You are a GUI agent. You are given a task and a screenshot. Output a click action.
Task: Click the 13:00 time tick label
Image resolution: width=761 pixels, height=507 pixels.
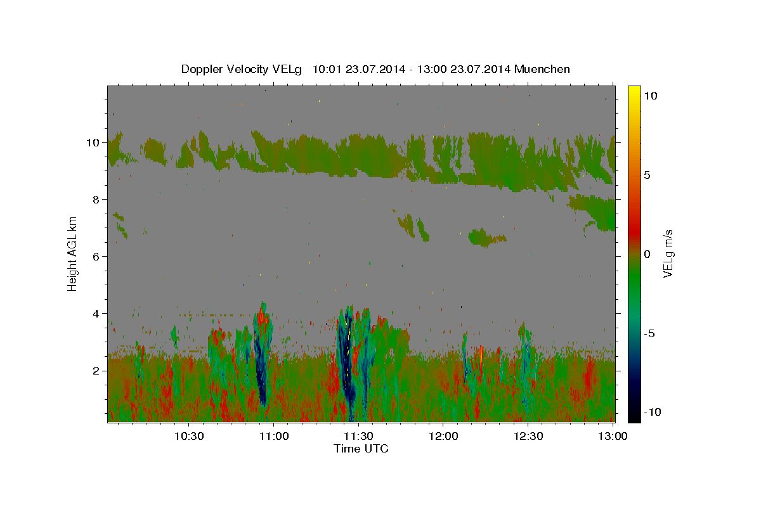click(613, 436)
